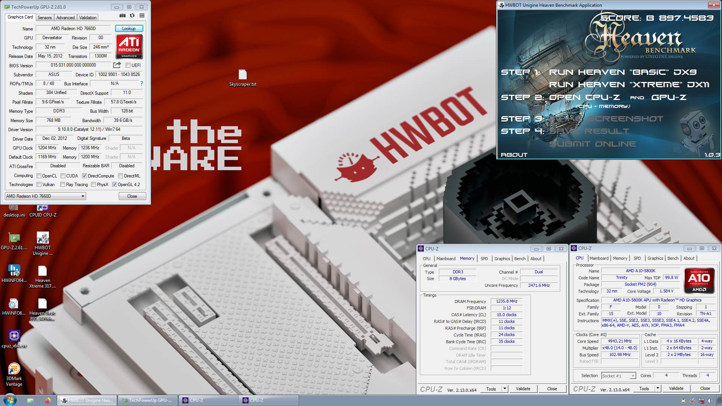Switch to SPD tab in CPU-Z Memory window
Screen dimensions: 722x406
(x=484, y=259)
